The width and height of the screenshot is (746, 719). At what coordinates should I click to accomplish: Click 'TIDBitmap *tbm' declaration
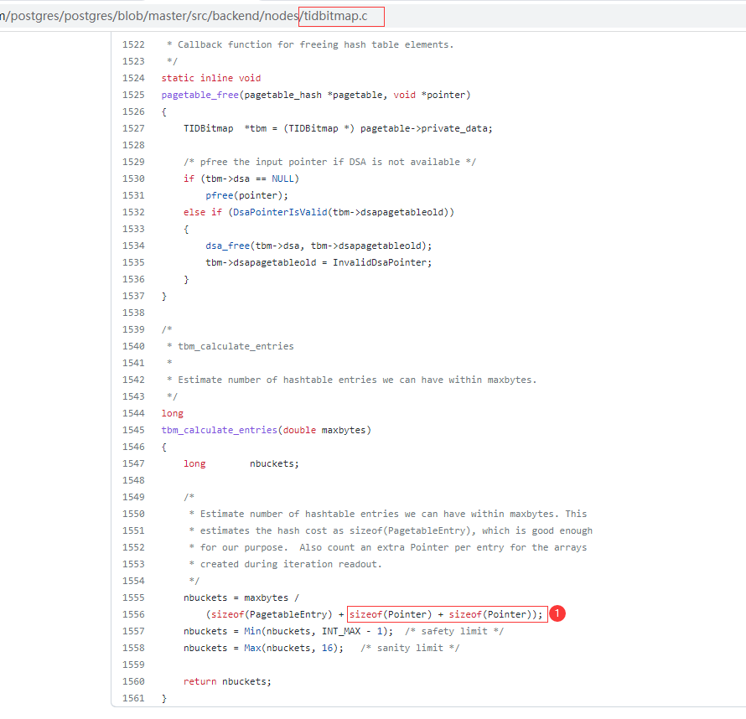click(x=225, y=128)
